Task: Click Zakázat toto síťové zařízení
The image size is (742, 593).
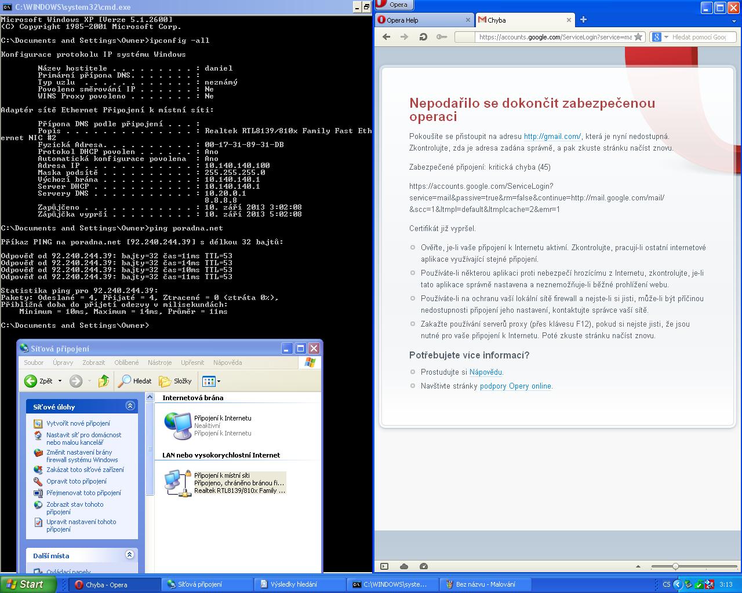Action: point(85,470)
